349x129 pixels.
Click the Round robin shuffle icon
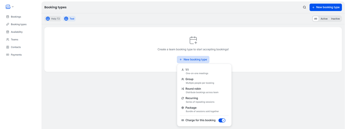[182, 89]
